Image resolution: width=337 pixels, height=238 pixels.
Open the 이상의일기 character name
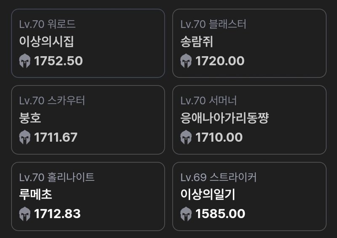point(208,194)
